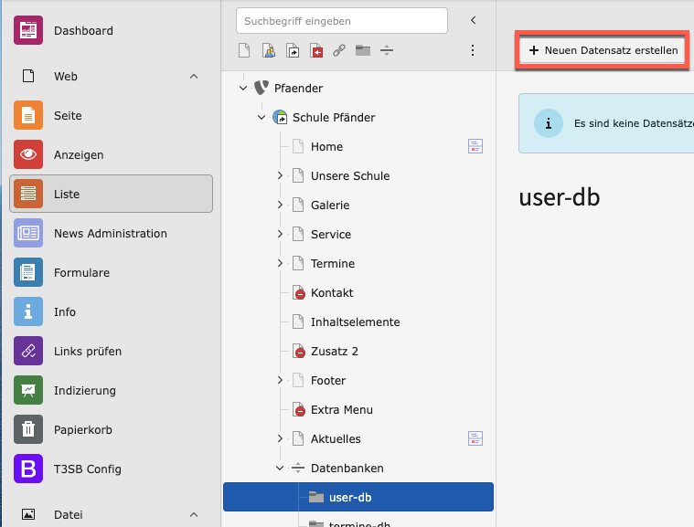Select the Galerie page
The width and height of the screenshot is (694, 527).
tap(330, 206)
